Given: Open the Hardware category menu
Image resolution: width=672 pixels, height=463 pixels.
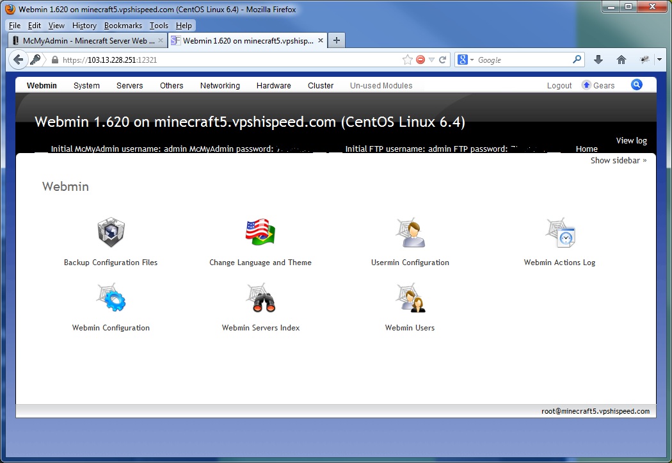Looking at the screenshot, I should click(273, 85).
